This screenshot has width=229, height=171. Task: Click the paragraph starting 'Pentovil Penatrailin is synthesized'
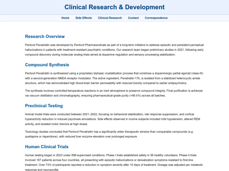pos(114,78)
